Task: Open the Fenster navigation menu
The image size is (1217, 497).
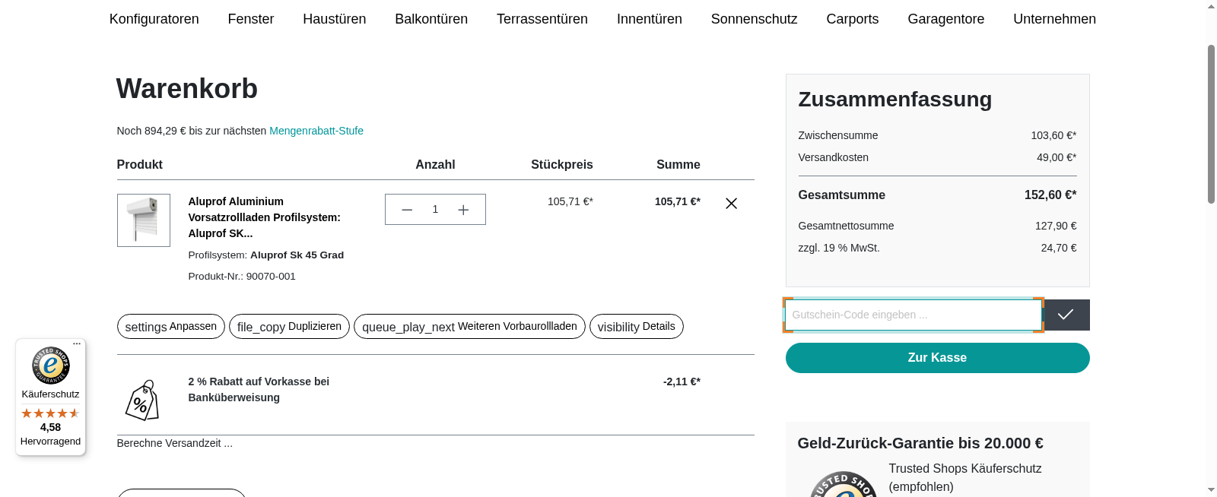Action: coord(250,19)
